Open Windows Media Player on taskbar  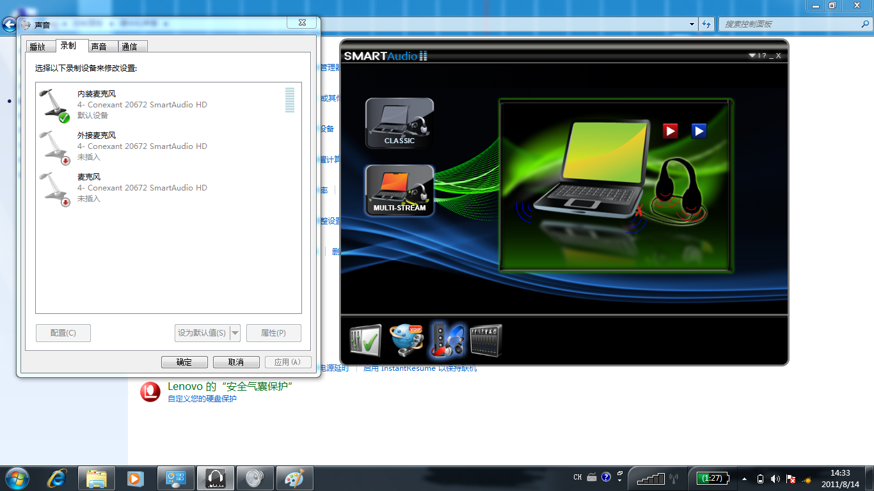coord(134,478)
